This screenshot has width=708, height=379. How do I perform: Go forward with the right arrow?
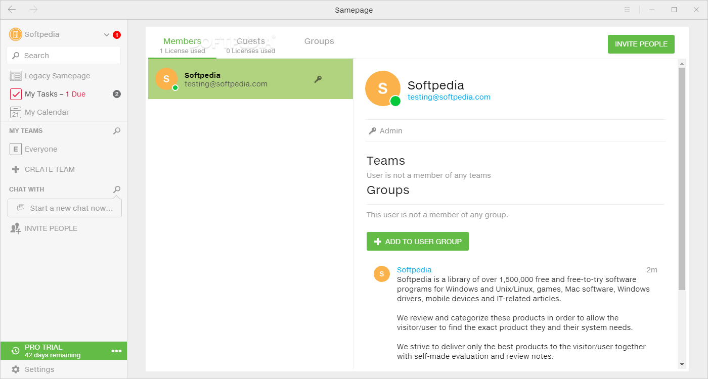click(34, 10)
